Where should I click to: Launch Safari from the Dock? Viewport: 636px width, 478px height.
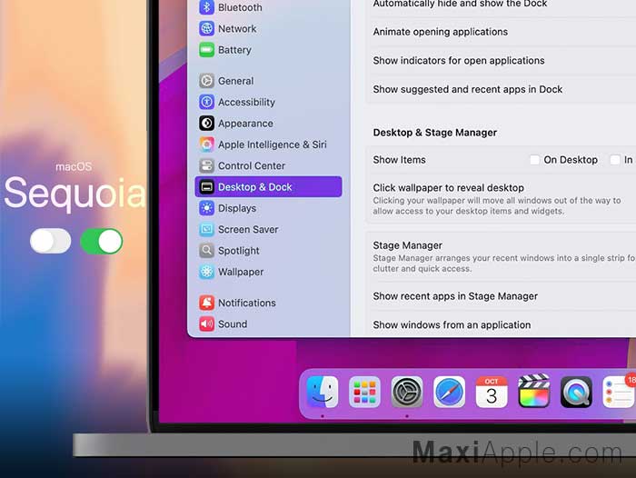(x=449, y=392)
